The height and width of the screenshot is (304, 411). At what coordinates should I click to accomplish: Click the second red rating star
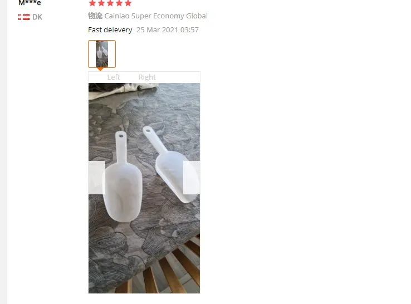pyautogui.click(x=101, y=3)
